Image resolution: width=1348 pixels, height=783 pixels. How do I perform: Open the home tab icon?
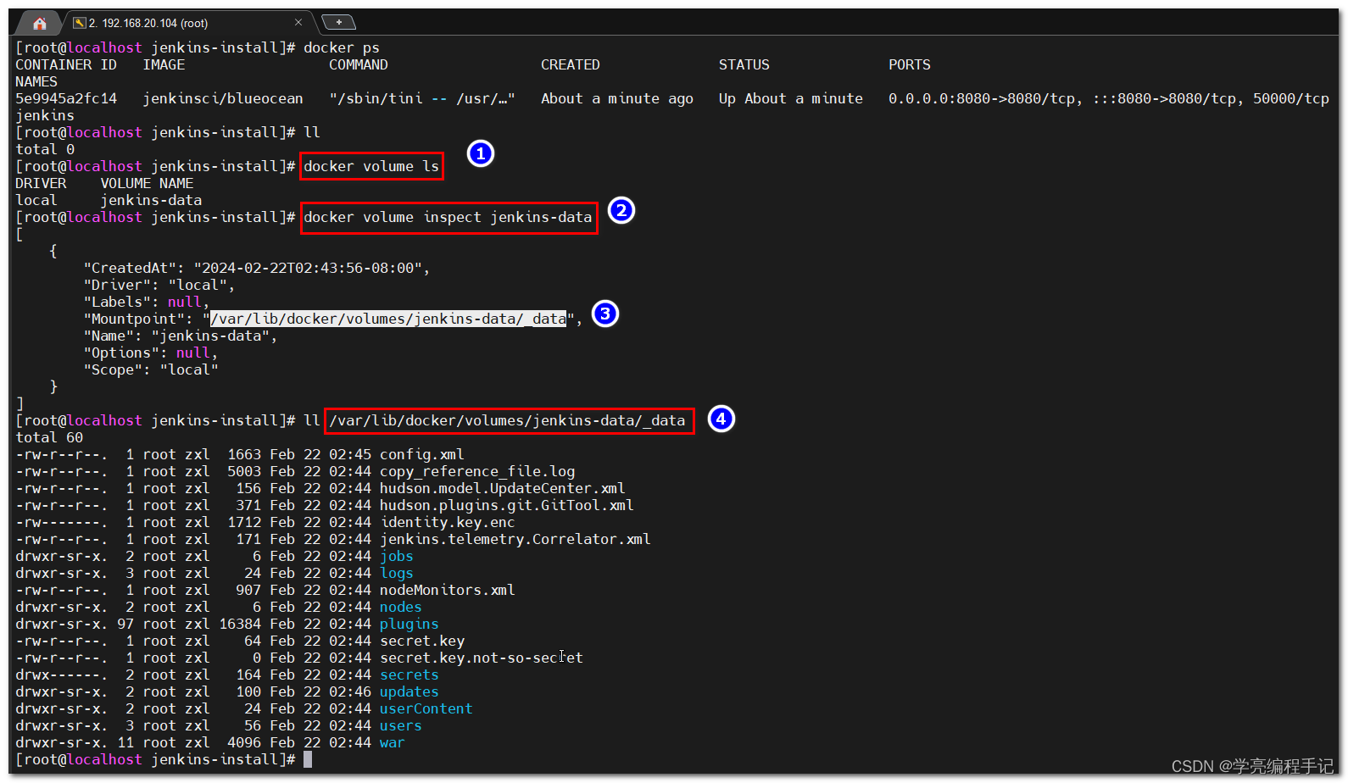39,23
